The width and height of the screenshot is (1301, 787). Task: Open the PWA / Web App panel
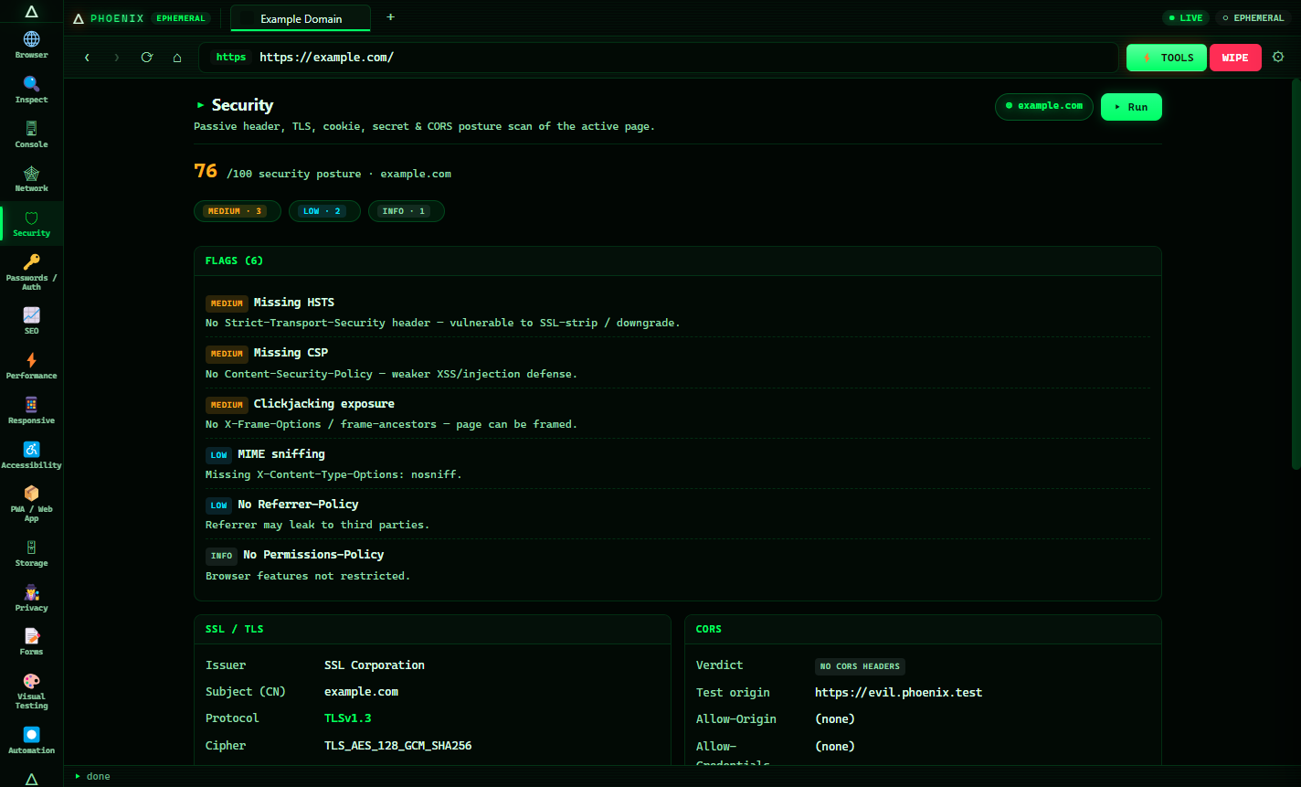click(31, 504)
